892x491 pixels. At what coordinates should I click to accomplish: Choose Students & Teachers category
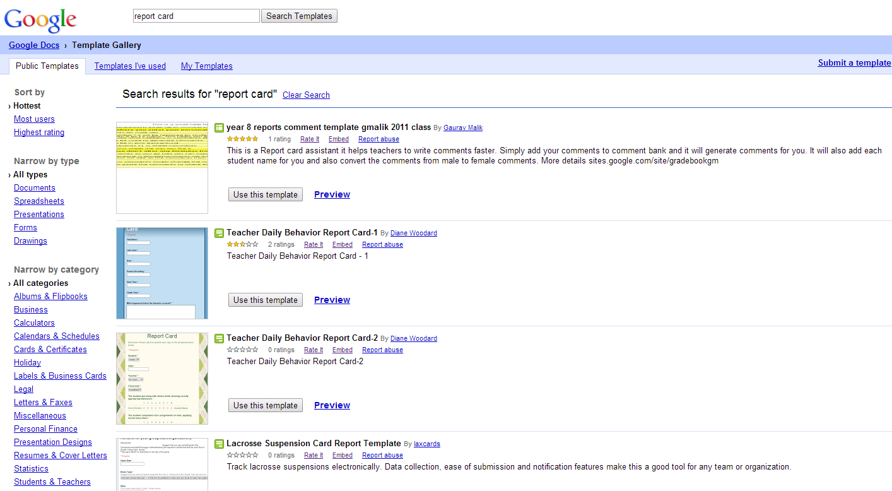click(52, 482)
